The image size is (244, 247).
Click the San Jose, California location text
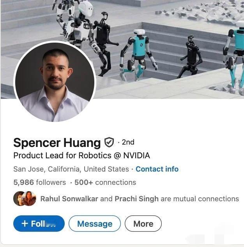(x=71, y=169)
